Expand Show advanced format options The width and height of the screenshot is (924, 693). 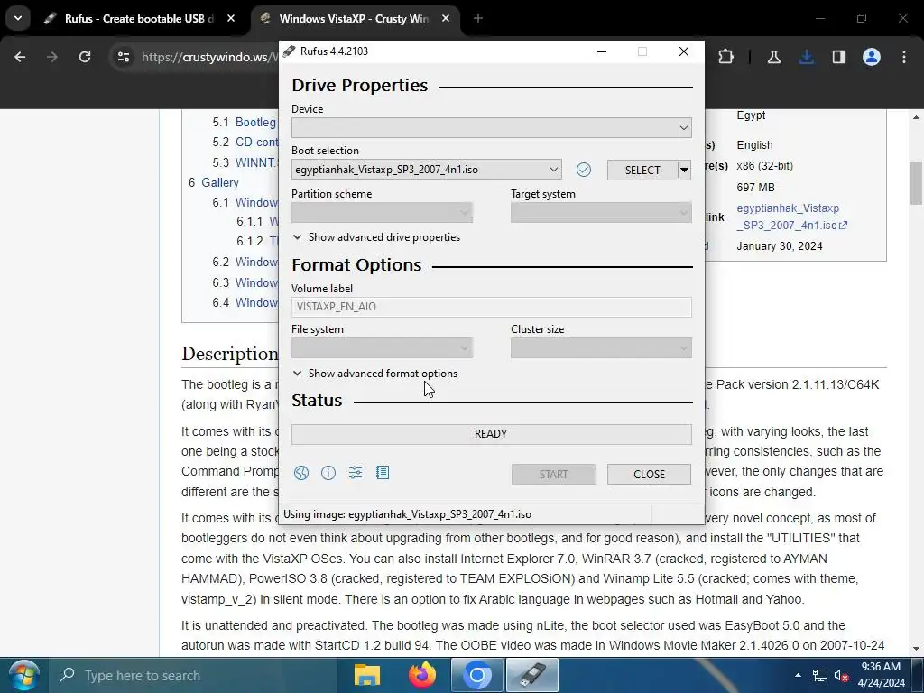[374, 374]
